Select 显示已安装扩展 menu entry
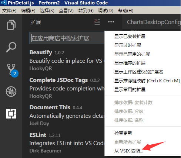This screenshot has height=158, width=181. coord(143,37)
